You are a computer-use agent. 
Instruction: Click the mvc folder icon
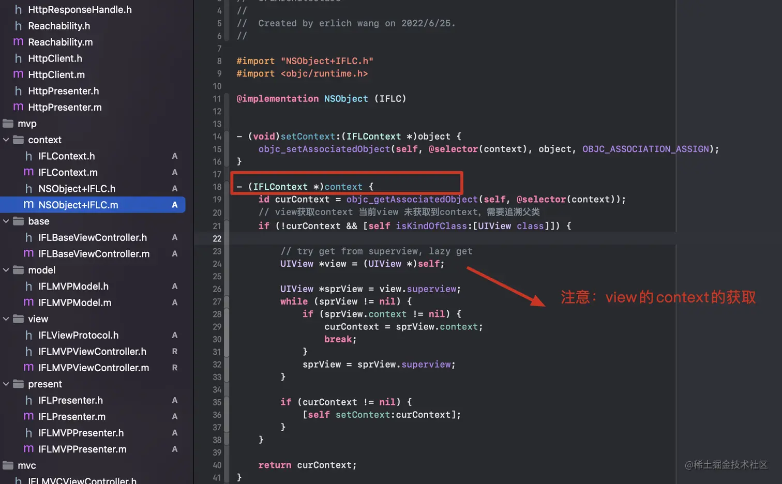8,465
